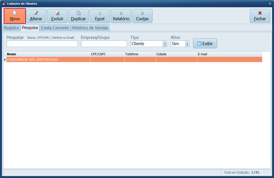Viewport: 274px width, 178px height.
Task: Click the Cidade column header
Action: coord(176,54)
